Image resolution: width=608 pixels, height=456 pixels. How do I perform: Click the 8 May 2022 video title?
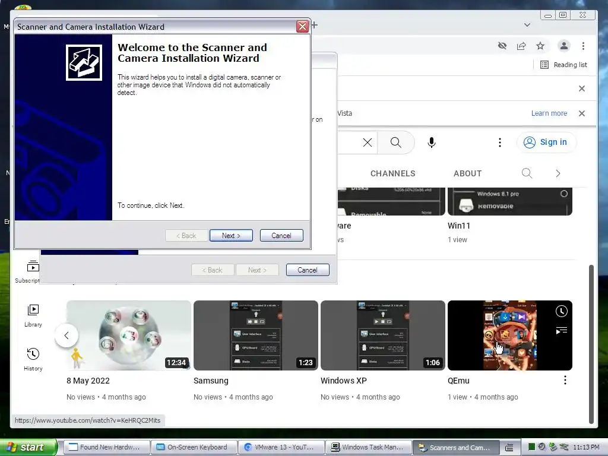(x=88, y=381)
